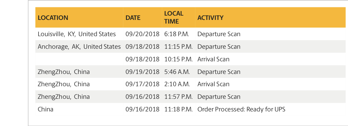Click the LOCATION column header
Screen dimensions: 348x126
[79, 18]
